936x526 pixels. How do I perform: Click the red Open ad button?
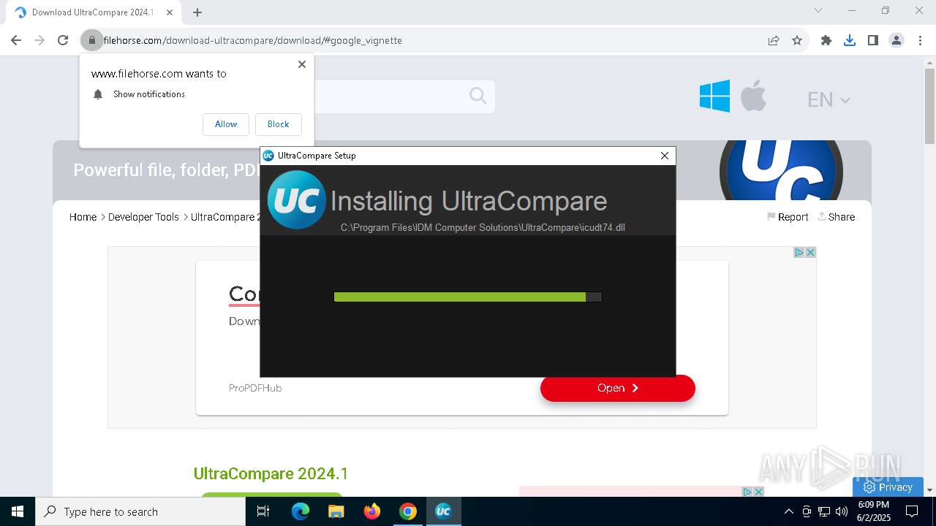tap(618, 388)
